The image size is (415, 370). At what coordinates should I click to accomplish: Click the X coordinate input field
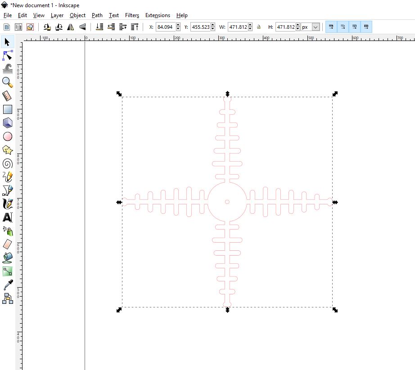(x=166, y=27)
